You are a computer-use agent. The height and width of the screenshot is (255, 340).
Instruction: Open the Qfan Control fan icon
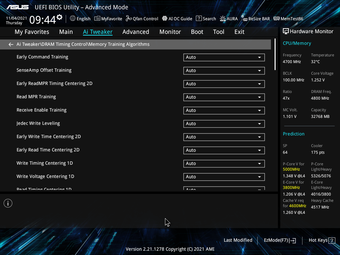tap(129, 19)
